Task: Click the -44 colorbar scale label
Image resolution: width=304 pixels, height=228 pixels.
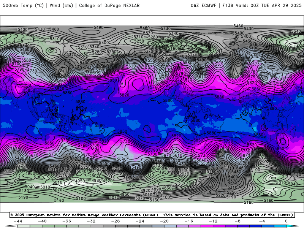Action: click(x=17, y=221)
